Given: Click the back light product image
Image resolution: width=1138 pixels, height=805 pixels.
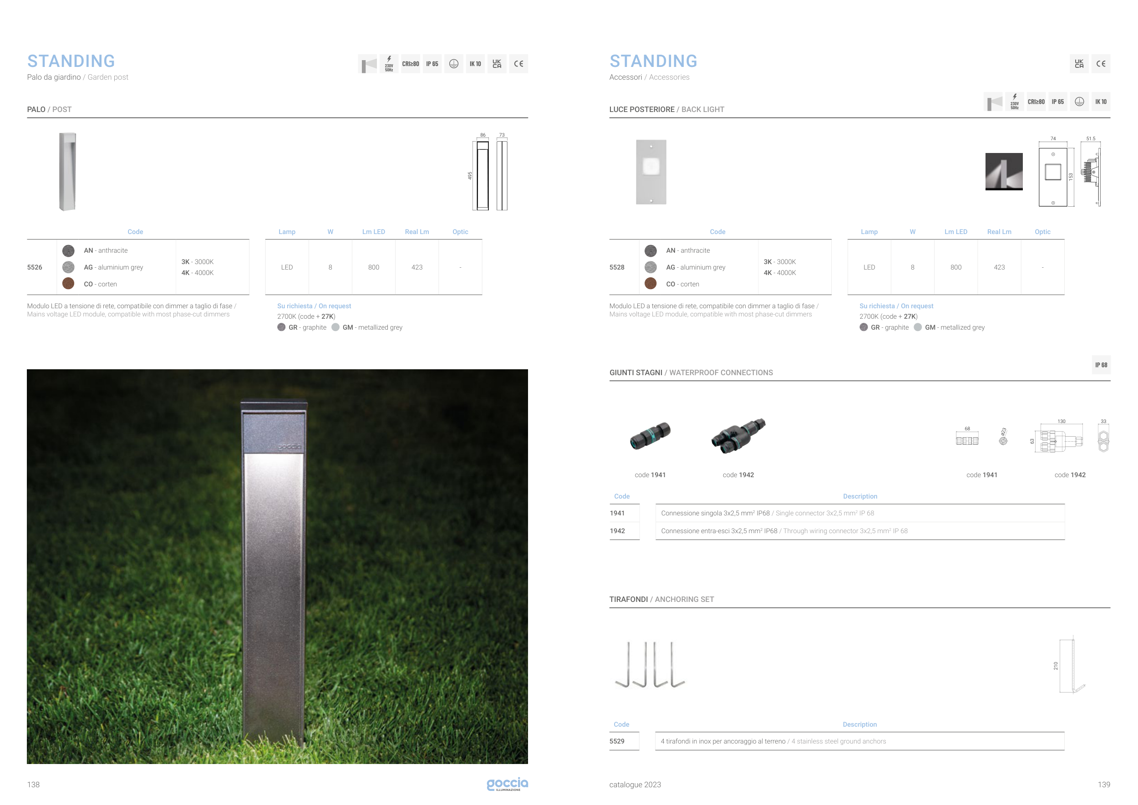Looking at the screenshot, I should 651,172.
